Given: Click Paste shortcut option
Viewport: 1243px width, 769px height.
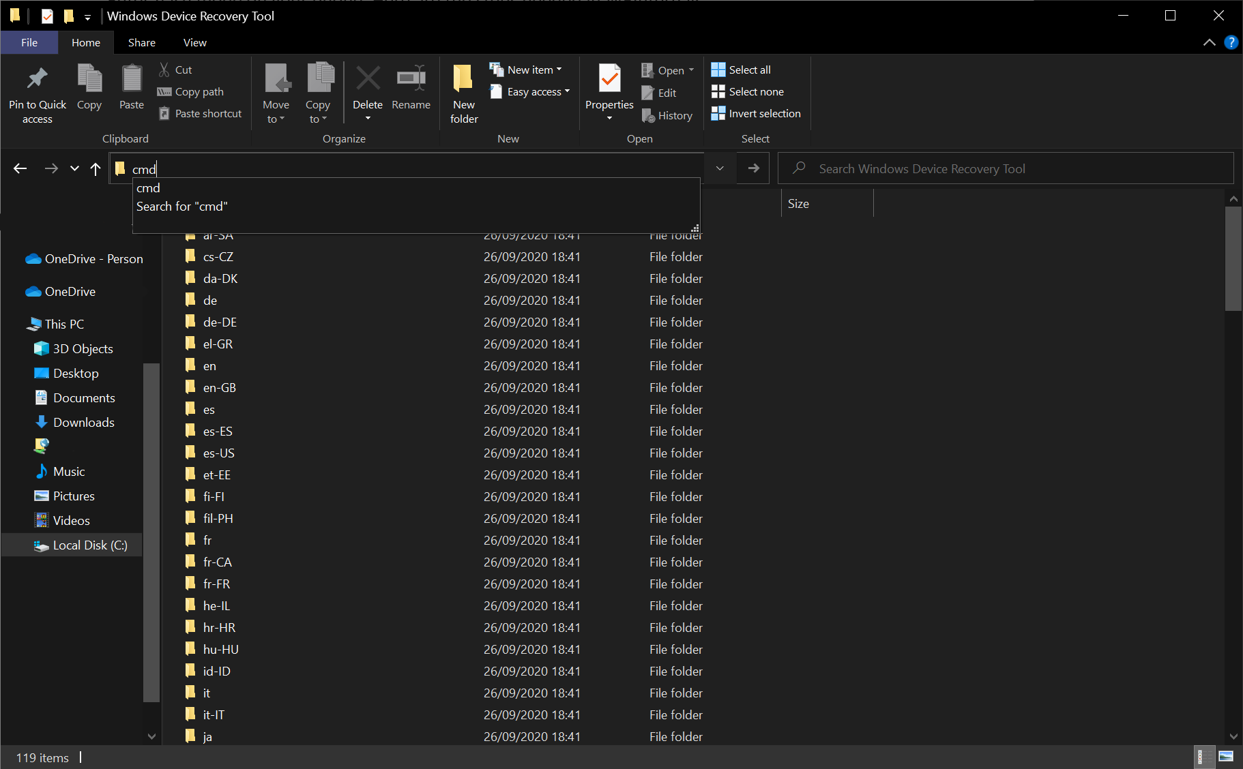Looking at the screenshot, I should (201, 113).
